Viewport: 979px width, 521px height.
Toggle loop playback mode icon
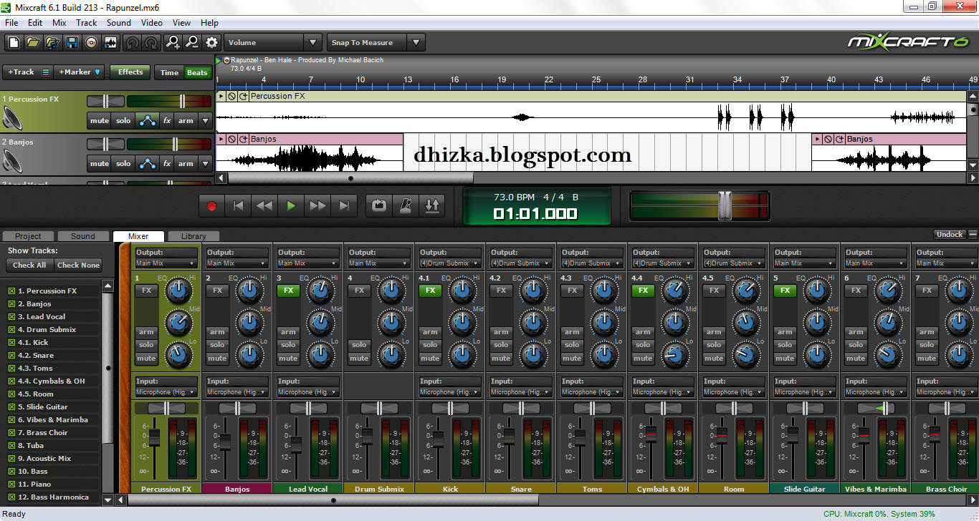click(379, 206)
